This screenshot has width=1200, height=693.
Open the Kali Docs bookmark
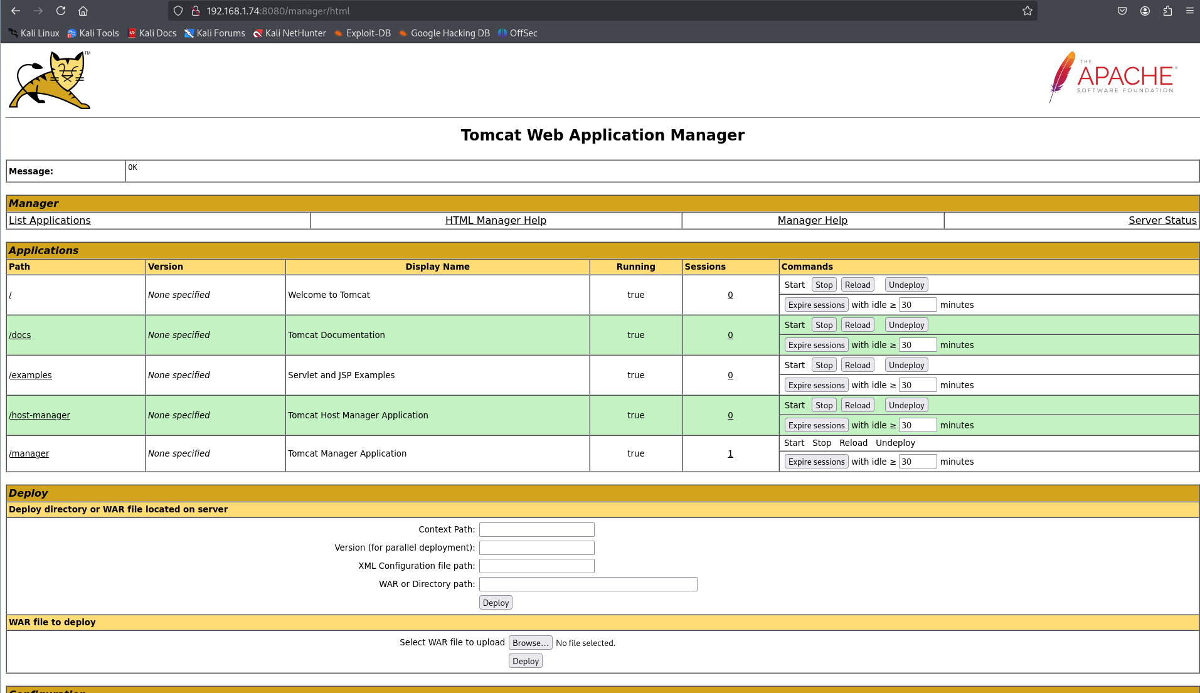pyautogui.click(x=152, y=33)
